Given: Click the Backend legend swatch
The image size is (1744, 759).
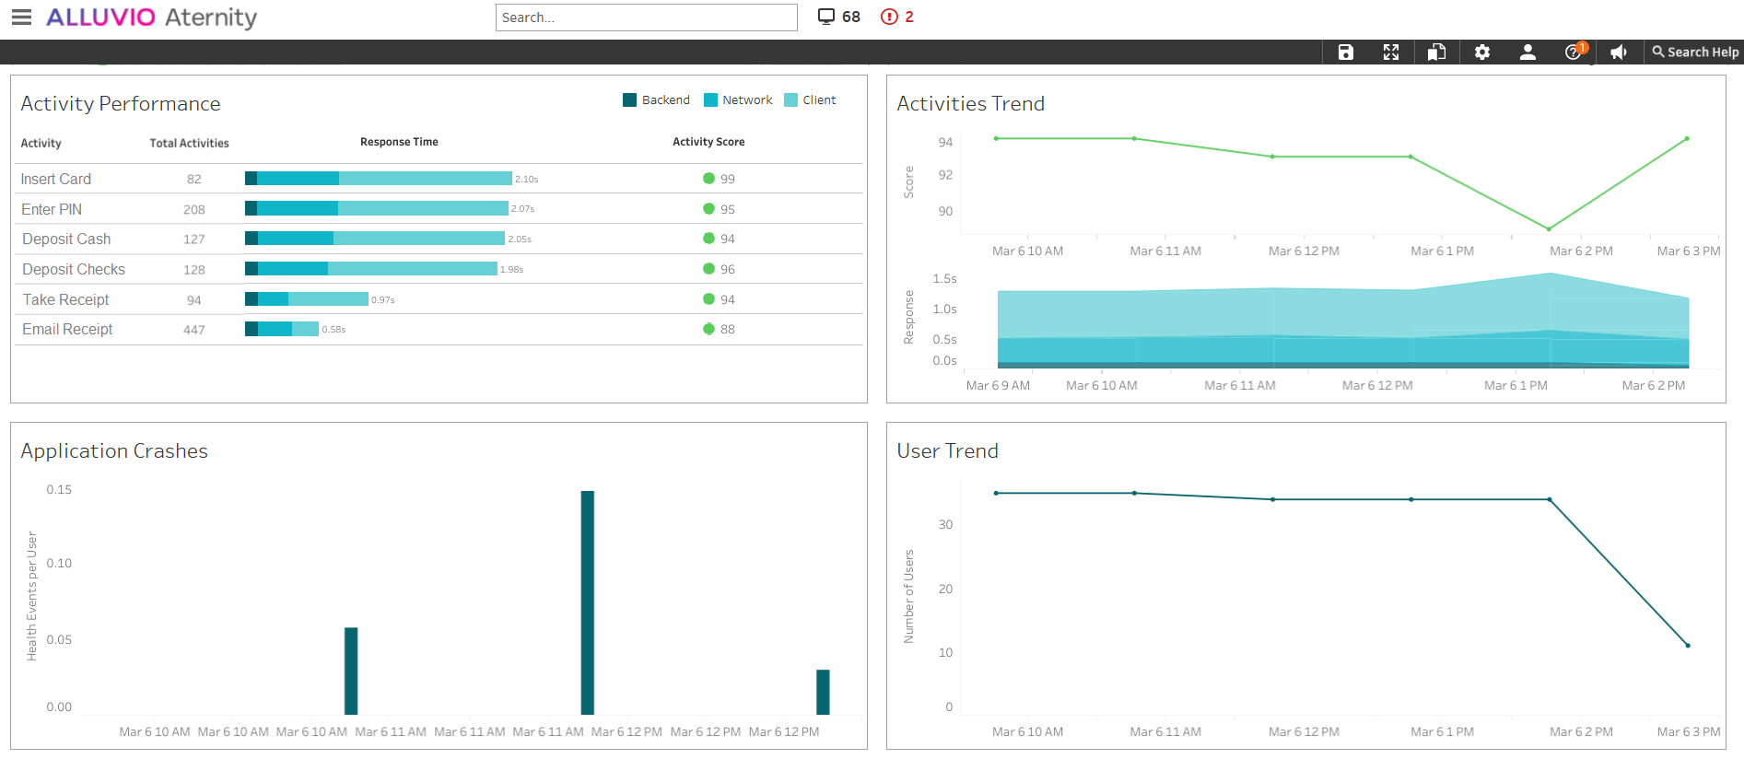Looking at the screenshot, I should coord(630,100).
